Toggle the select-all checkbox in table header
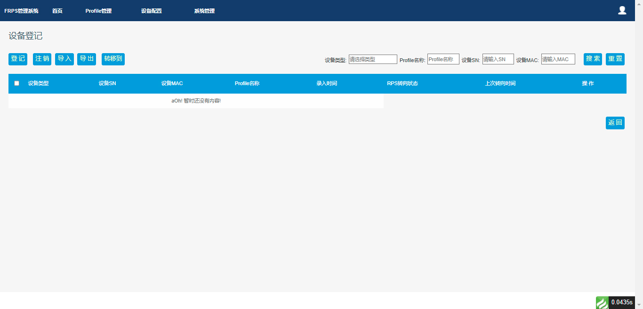 tap(17, 83)
